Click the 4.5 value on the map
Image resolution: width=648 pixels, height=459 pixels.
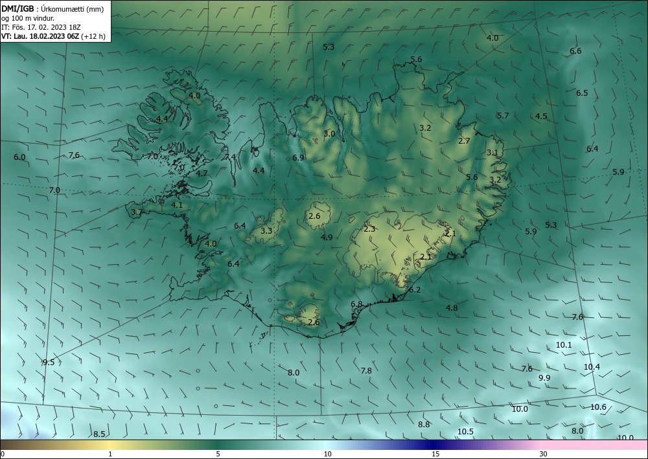click(541, 117)
